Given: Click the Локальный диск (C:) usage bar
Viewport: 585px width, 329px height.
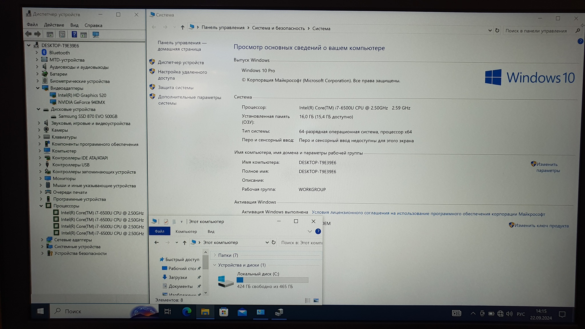Looking at the screenshot, I should point(272,280).
